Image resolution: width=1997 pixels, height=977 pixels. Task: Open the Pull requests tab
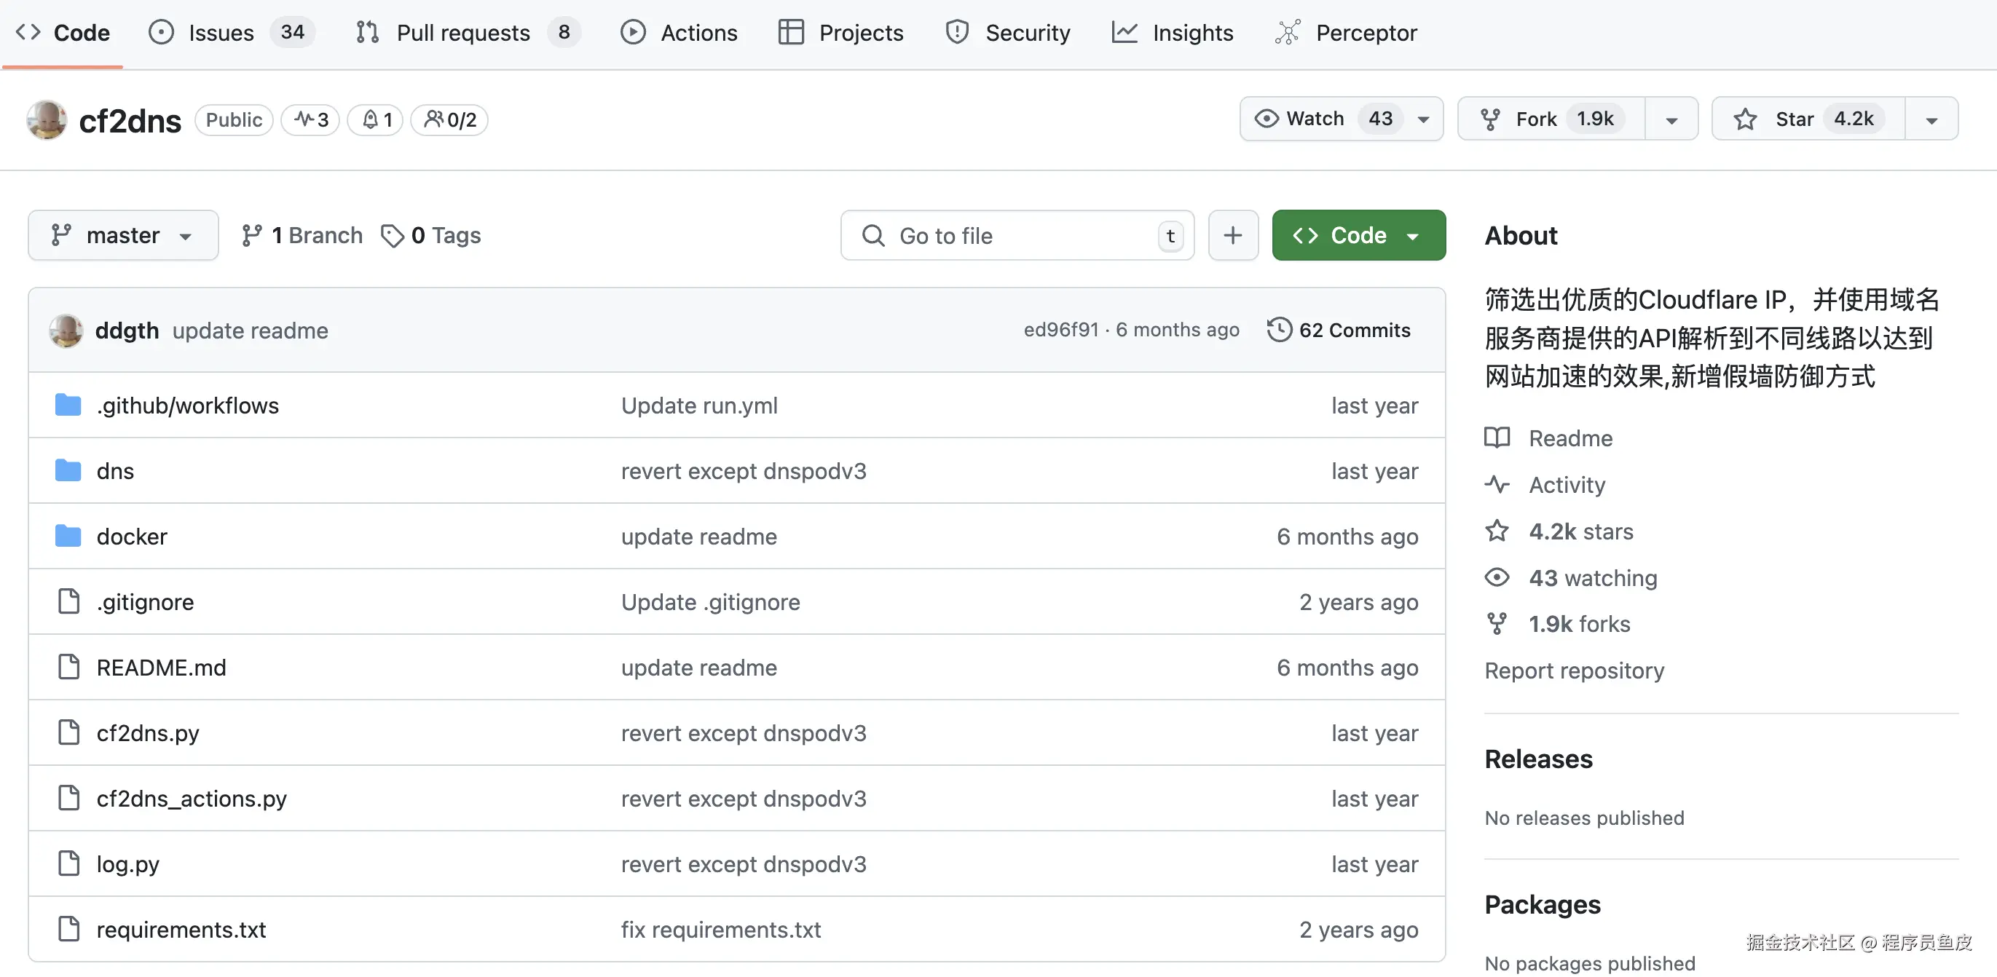click(462, 33)
